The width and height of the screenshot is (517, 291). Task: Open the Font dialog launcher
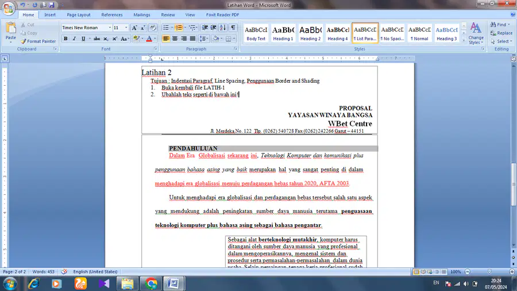click(x=155, y=49)
